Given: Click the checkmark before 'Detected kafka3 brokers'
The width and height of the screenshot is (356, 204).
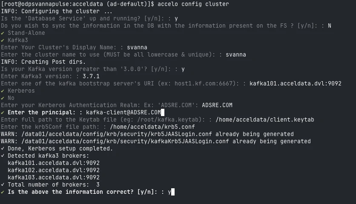Looking at the screenshot, I should click(3, 156).
